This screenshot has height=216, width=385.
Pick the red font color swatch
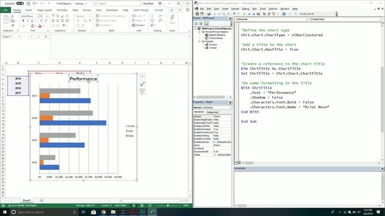40,25
